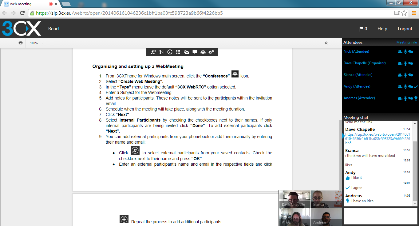
Task: Click the flag notifications icon
Action: click(x=361, y=29)
